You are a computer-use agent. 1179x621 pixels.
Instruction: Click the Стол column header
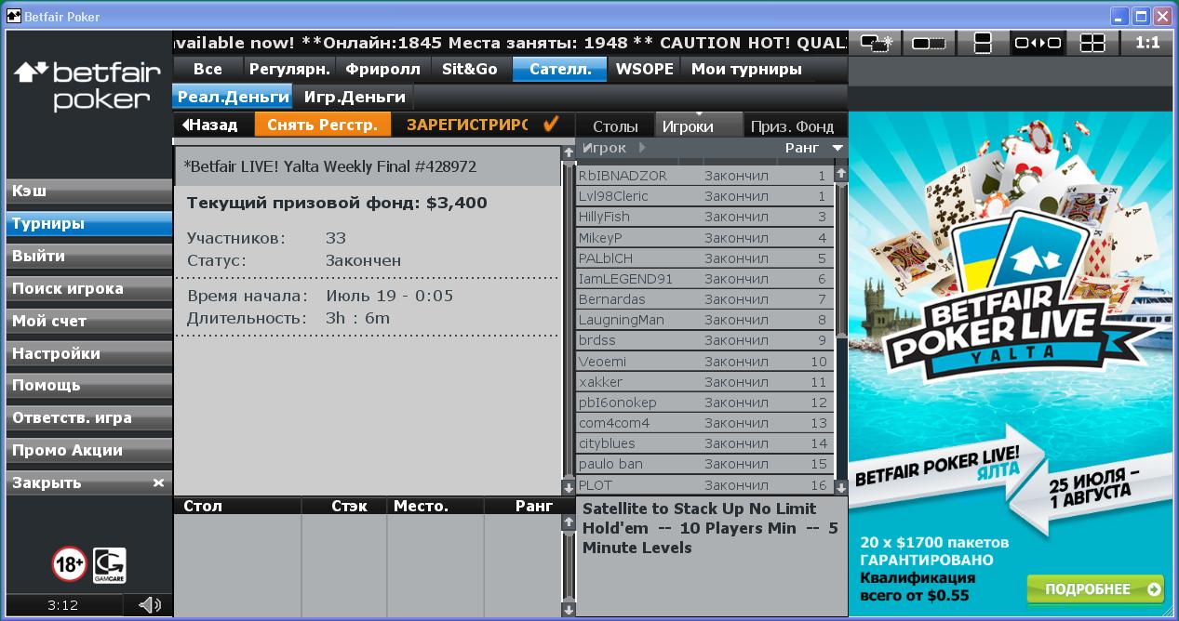(203, 507)
